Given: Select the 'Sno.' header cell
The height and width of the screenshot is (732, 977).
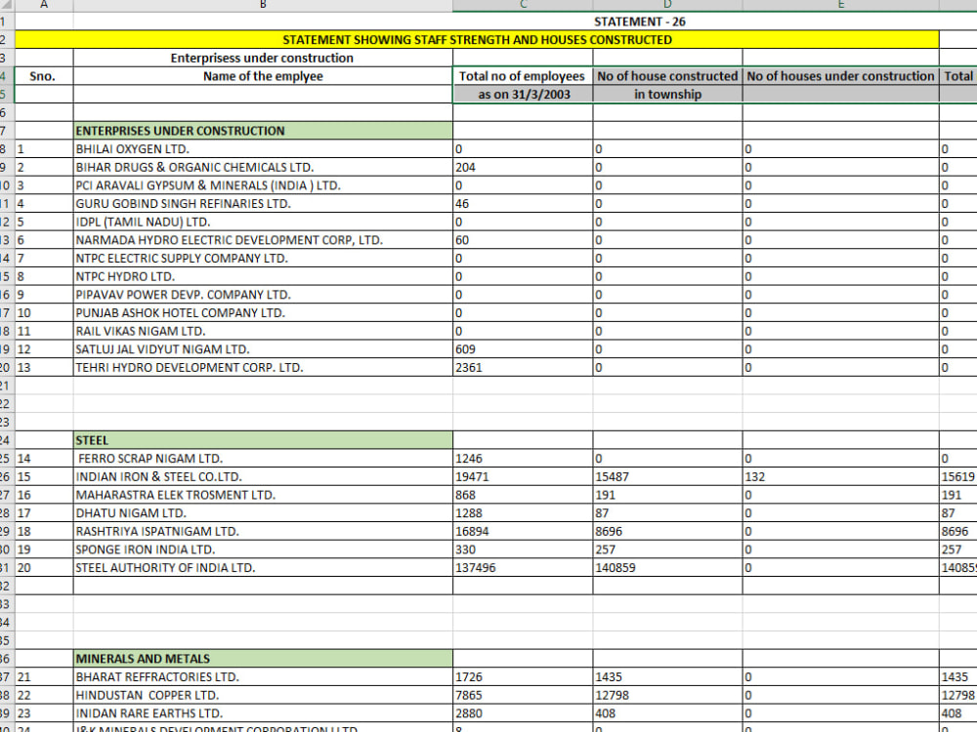Looking at the screenshot, I should click(44, 76).
